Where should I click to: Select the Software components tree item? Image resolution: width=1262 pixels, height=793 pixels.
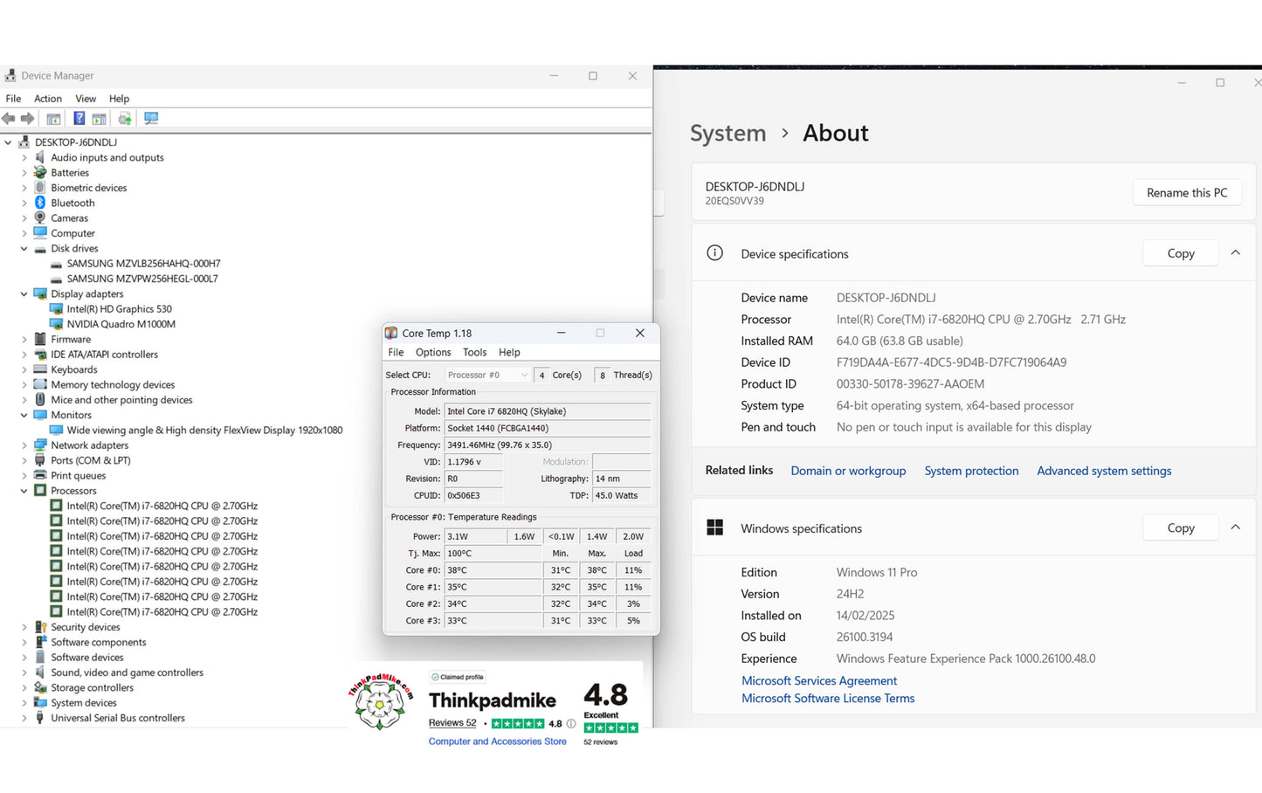pos(98,642)
